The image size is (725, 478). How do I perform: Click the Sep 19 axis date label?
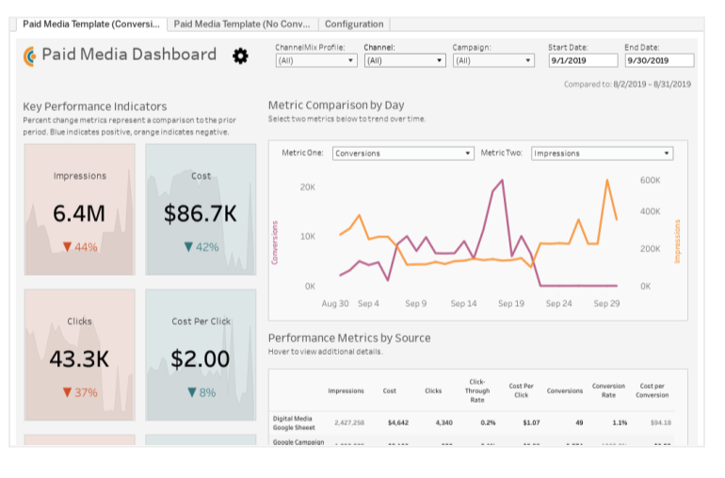[511, 304]
